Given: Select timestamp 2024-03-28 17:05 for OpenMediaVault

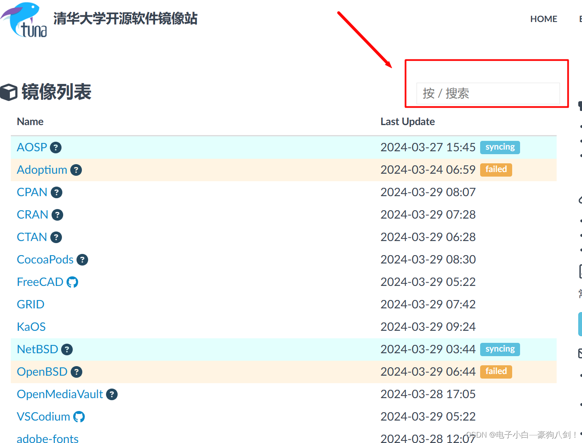Looking at the screenshot, I should pos(428,394).
